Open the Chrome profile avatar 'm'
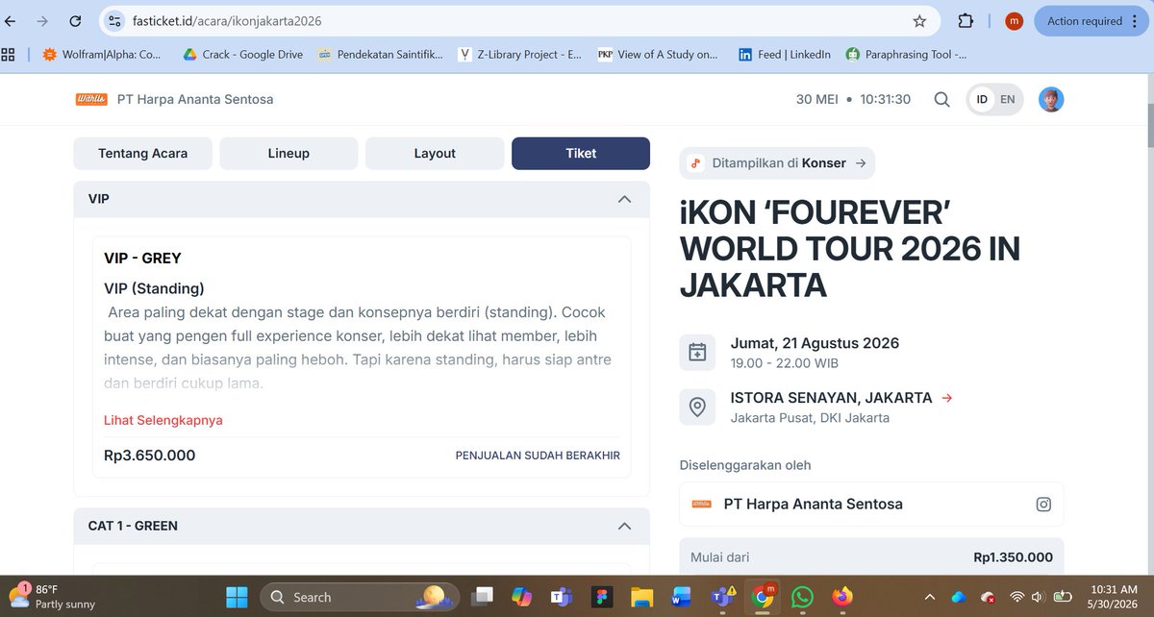The width and height of the screenshot is (1154, 617). pos(1014,20)
